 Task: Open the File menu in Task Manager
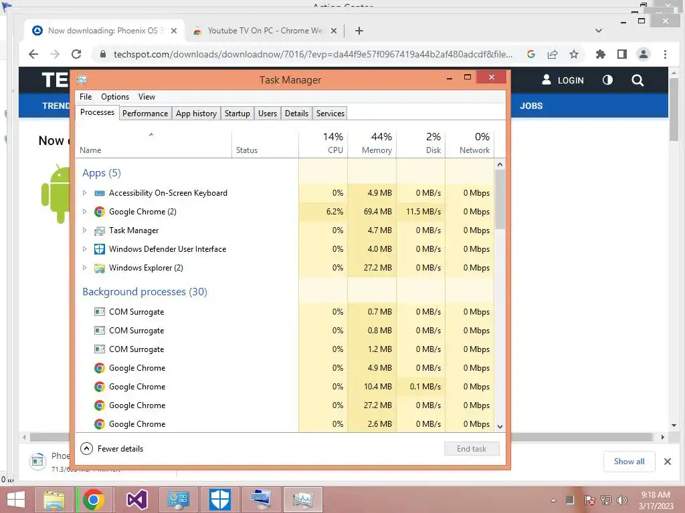(x=86, y=97)
